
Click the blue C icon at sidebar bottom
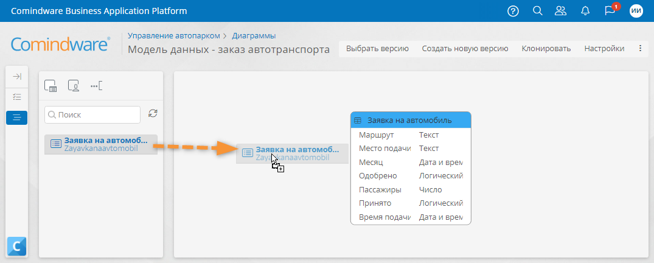(16, 247)
